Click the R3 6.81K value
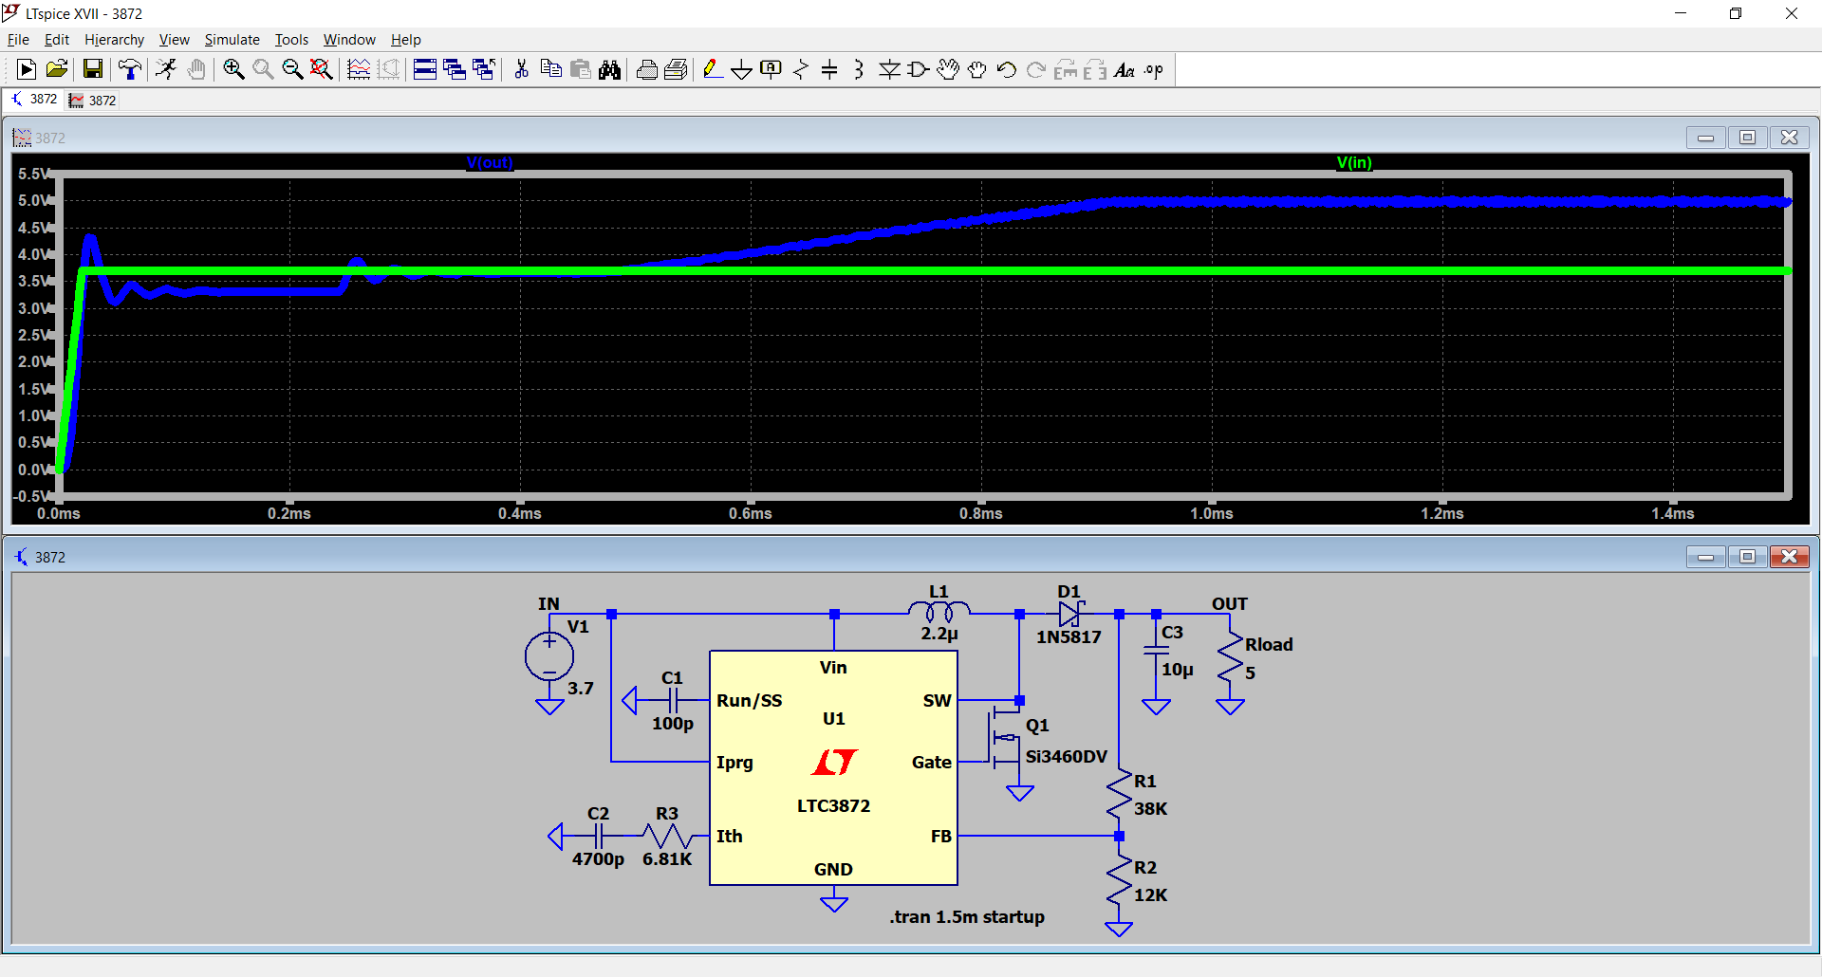Viewport: 1822px width, 977px height. [667, 859]
